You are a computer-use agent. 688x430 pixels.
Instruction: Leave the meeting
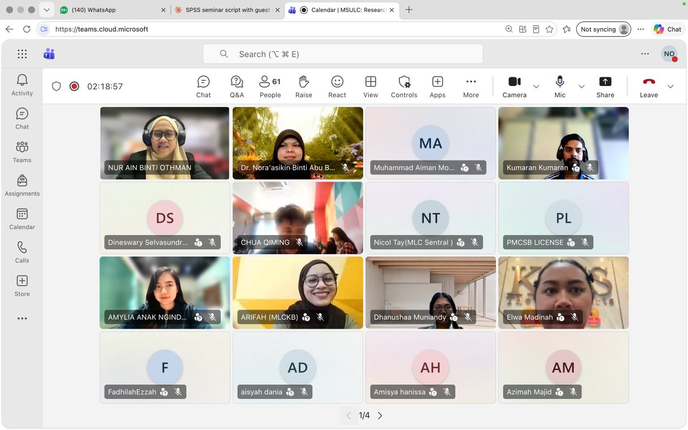tap(649, 87)
